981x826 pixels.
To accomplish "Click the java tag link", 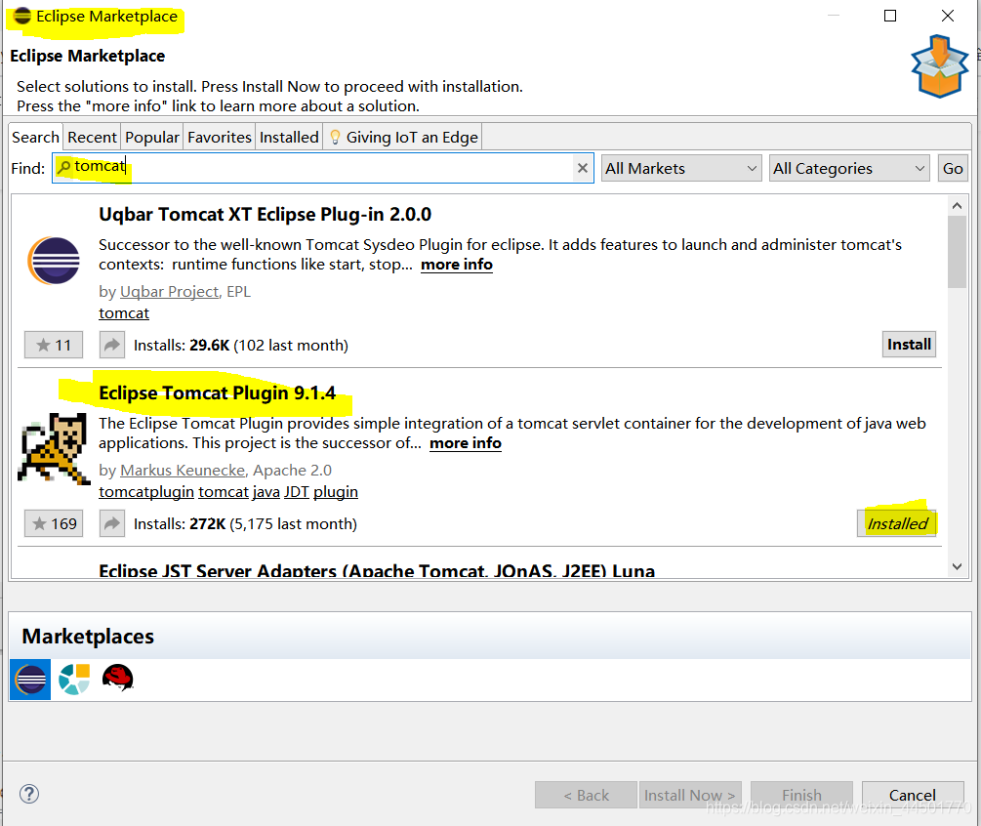I will point(266,492).
